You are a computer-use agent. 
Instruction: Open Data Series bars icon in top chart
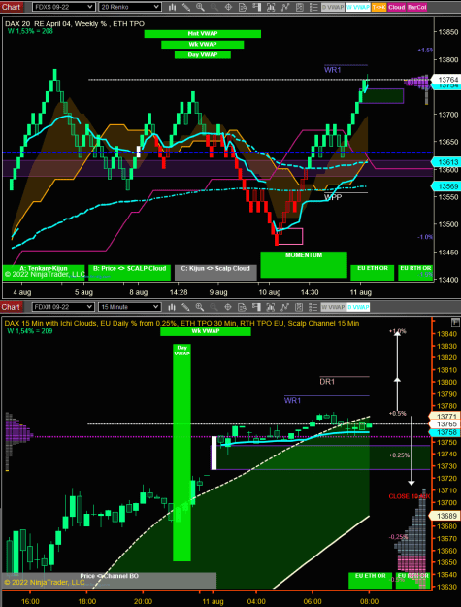[173, 7]
